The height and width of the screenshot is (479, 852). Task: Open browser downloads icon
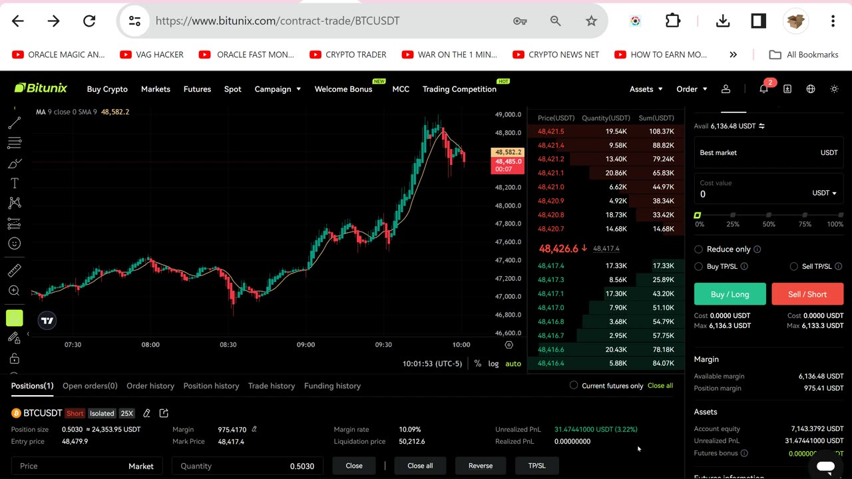click(723, 21)
